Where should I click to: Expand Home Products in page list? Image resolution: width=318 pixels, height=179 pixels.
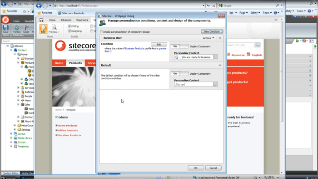[57, 126]
